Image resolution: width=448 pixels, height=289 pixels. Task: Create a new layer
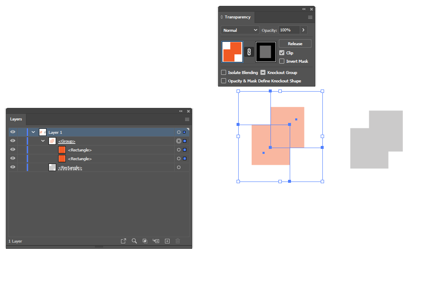coord(167,241)
